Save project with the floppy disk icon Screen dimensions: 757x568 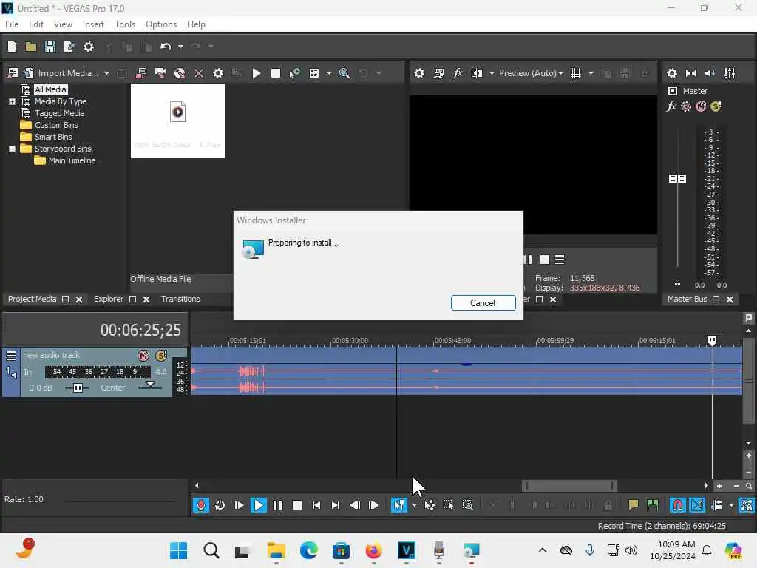coord(50,47)
